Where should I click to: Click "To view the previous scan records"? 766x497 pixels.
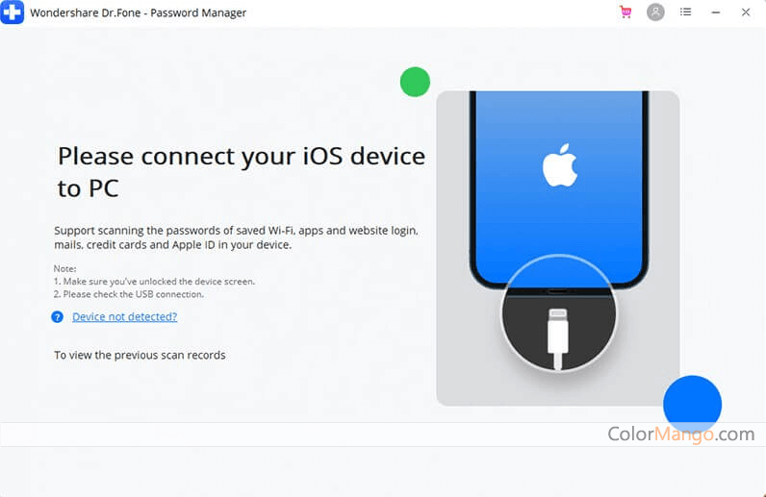140,356
